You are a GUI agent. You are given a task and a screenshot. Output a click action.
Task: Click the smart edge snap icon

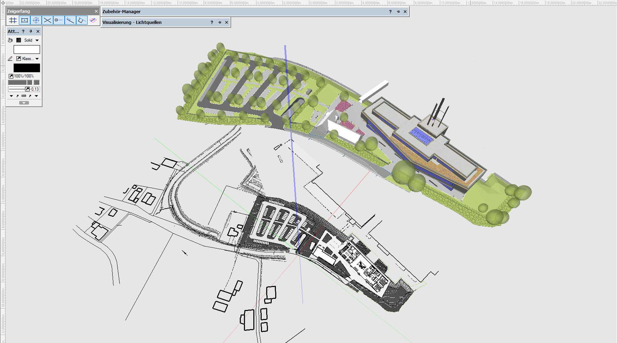[82, 20]
